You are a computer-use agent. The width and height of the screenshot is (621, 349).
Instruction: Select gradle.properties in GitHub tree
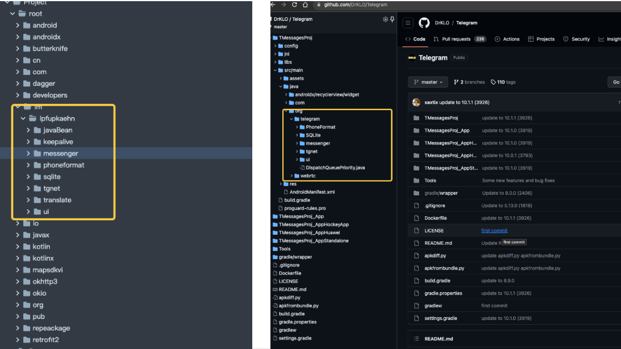coord(297,322)
